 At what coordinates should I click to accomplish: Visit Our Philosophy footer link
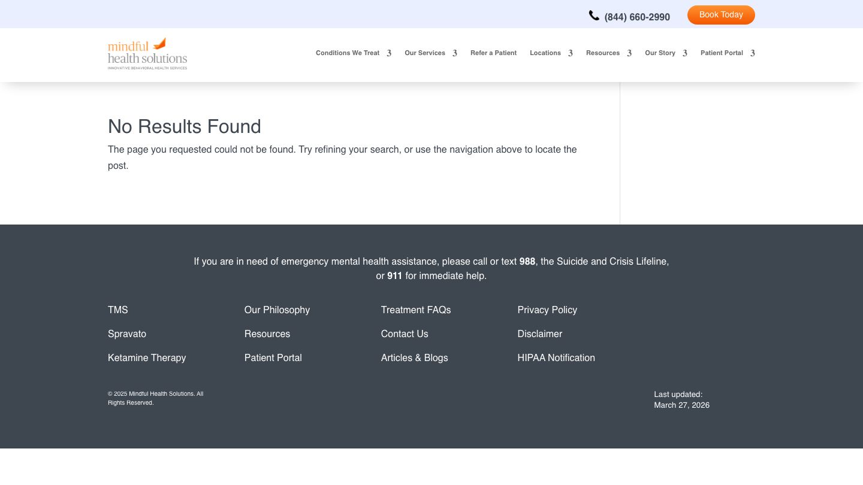[277, 310]
